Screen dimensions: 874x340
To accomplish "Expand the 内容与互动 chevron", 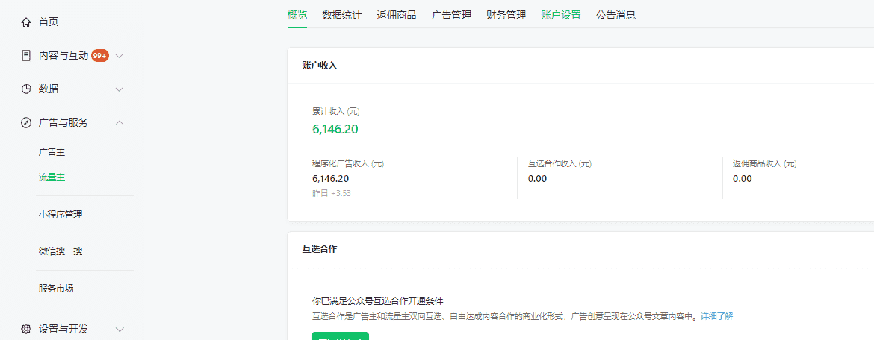I will click(x=120, y=56).
